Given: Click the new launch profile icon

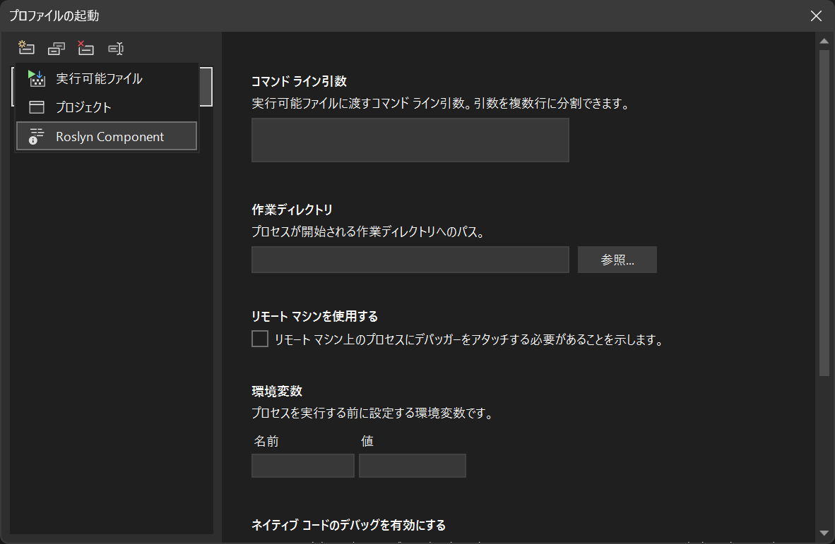Looking at the screenshot, I should click(26, 48).
